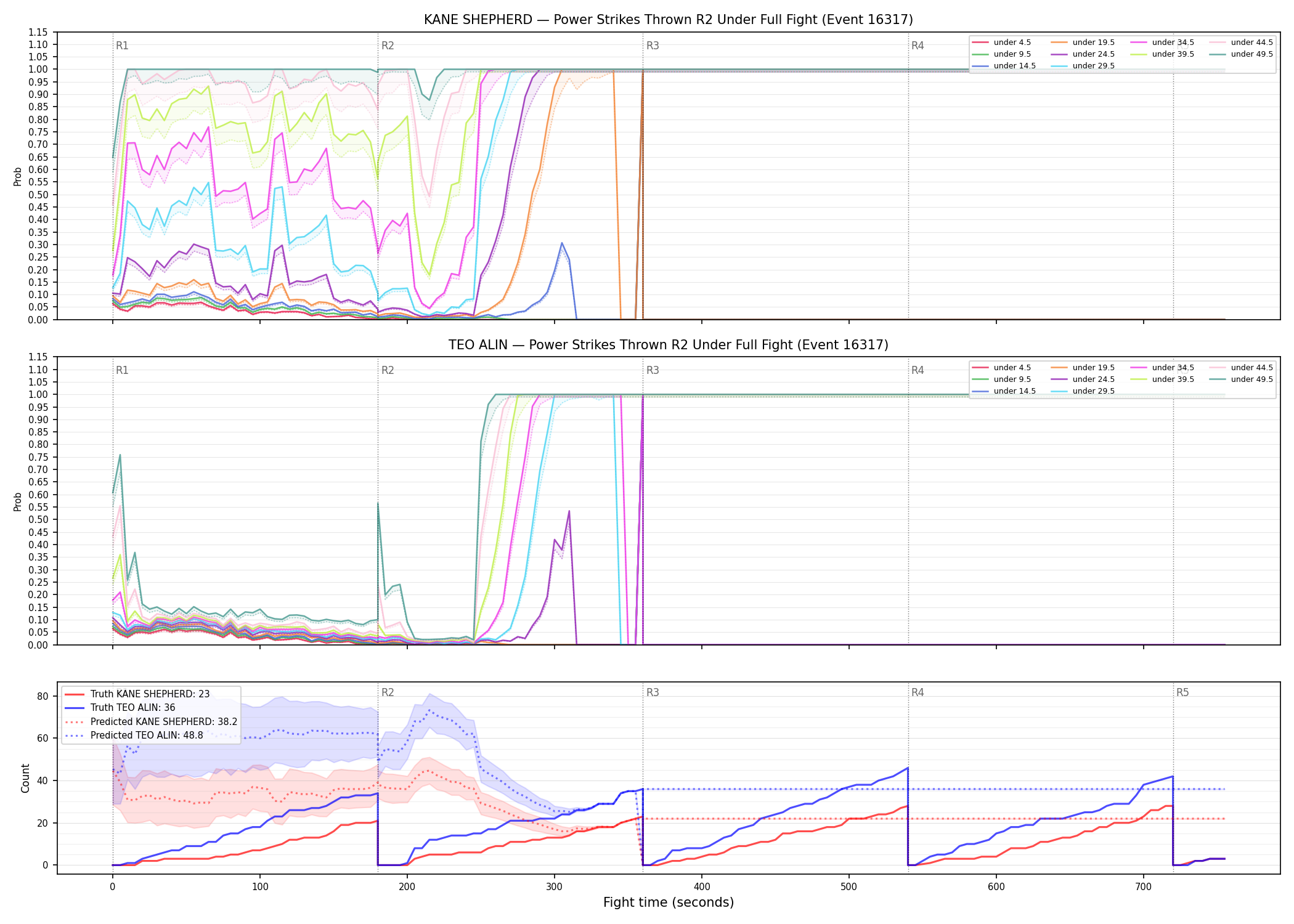
Task: Click the '20' tick on the Count axis
Action: [x=43, y=823]
